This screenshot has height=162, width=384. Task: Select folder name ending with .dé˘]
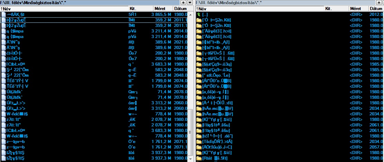pos(217,136)
